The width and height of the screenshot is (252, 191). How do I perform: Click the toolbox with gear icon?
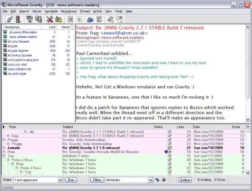[59, 19]
